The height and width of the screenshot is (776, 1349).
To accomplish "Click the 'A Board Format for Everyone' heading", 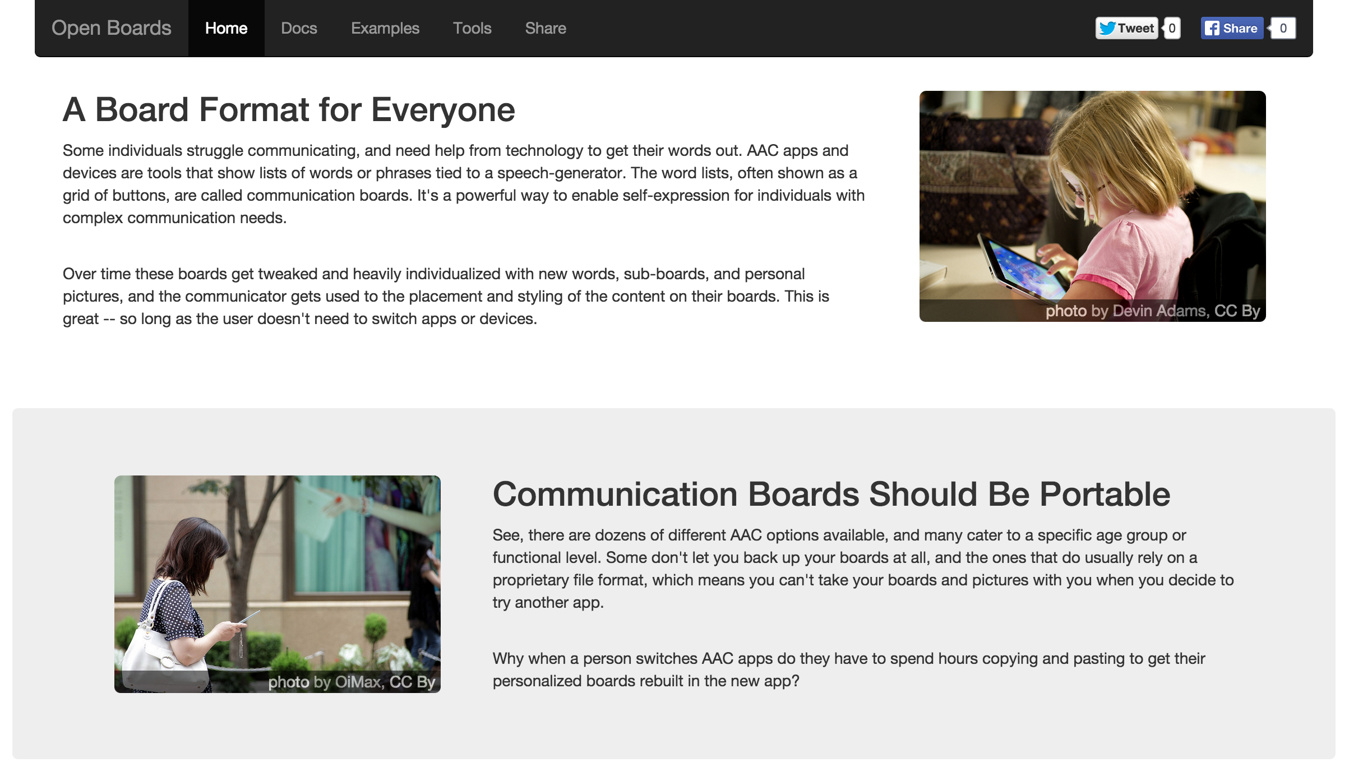I will pos(288,109).
